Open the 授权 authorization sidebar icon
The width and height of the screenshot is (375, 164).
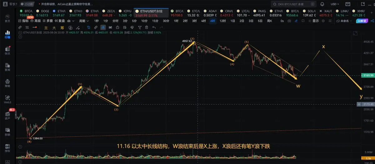(x=7, y=148)
